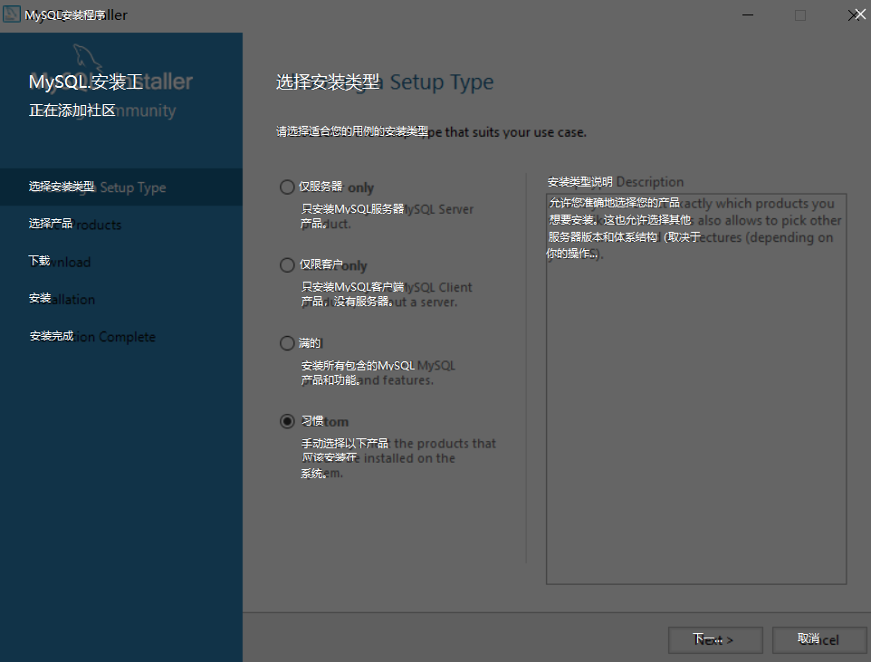871x662 pixels.
Task: Click inside the 安装类型说明 description box
Action: [x=696, y=389]
